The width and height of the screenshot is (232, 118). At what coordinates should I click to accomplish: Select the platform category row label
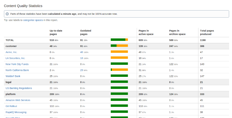(11, 94)
